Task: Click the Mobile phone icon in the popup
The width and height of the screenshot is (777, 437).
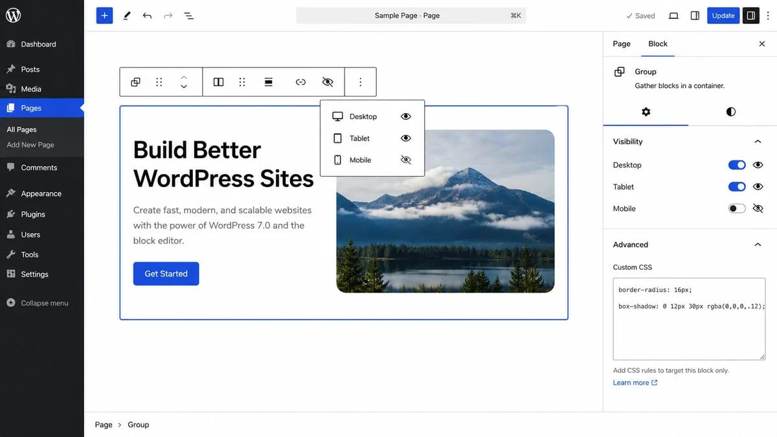Action: [x=337, y=160]
